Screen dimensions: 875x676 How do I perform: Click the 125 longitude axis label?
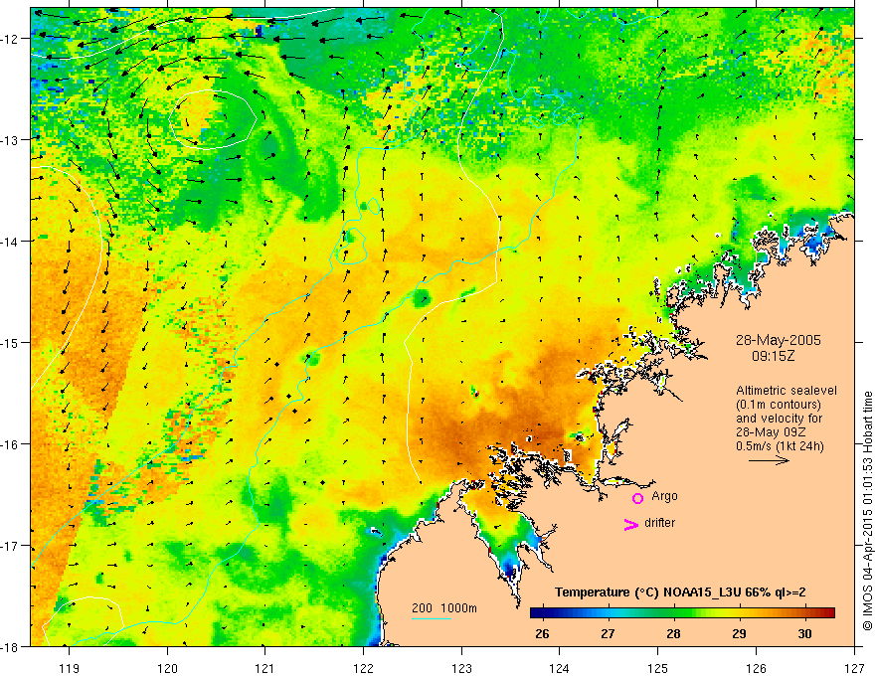tap(658, 668)
